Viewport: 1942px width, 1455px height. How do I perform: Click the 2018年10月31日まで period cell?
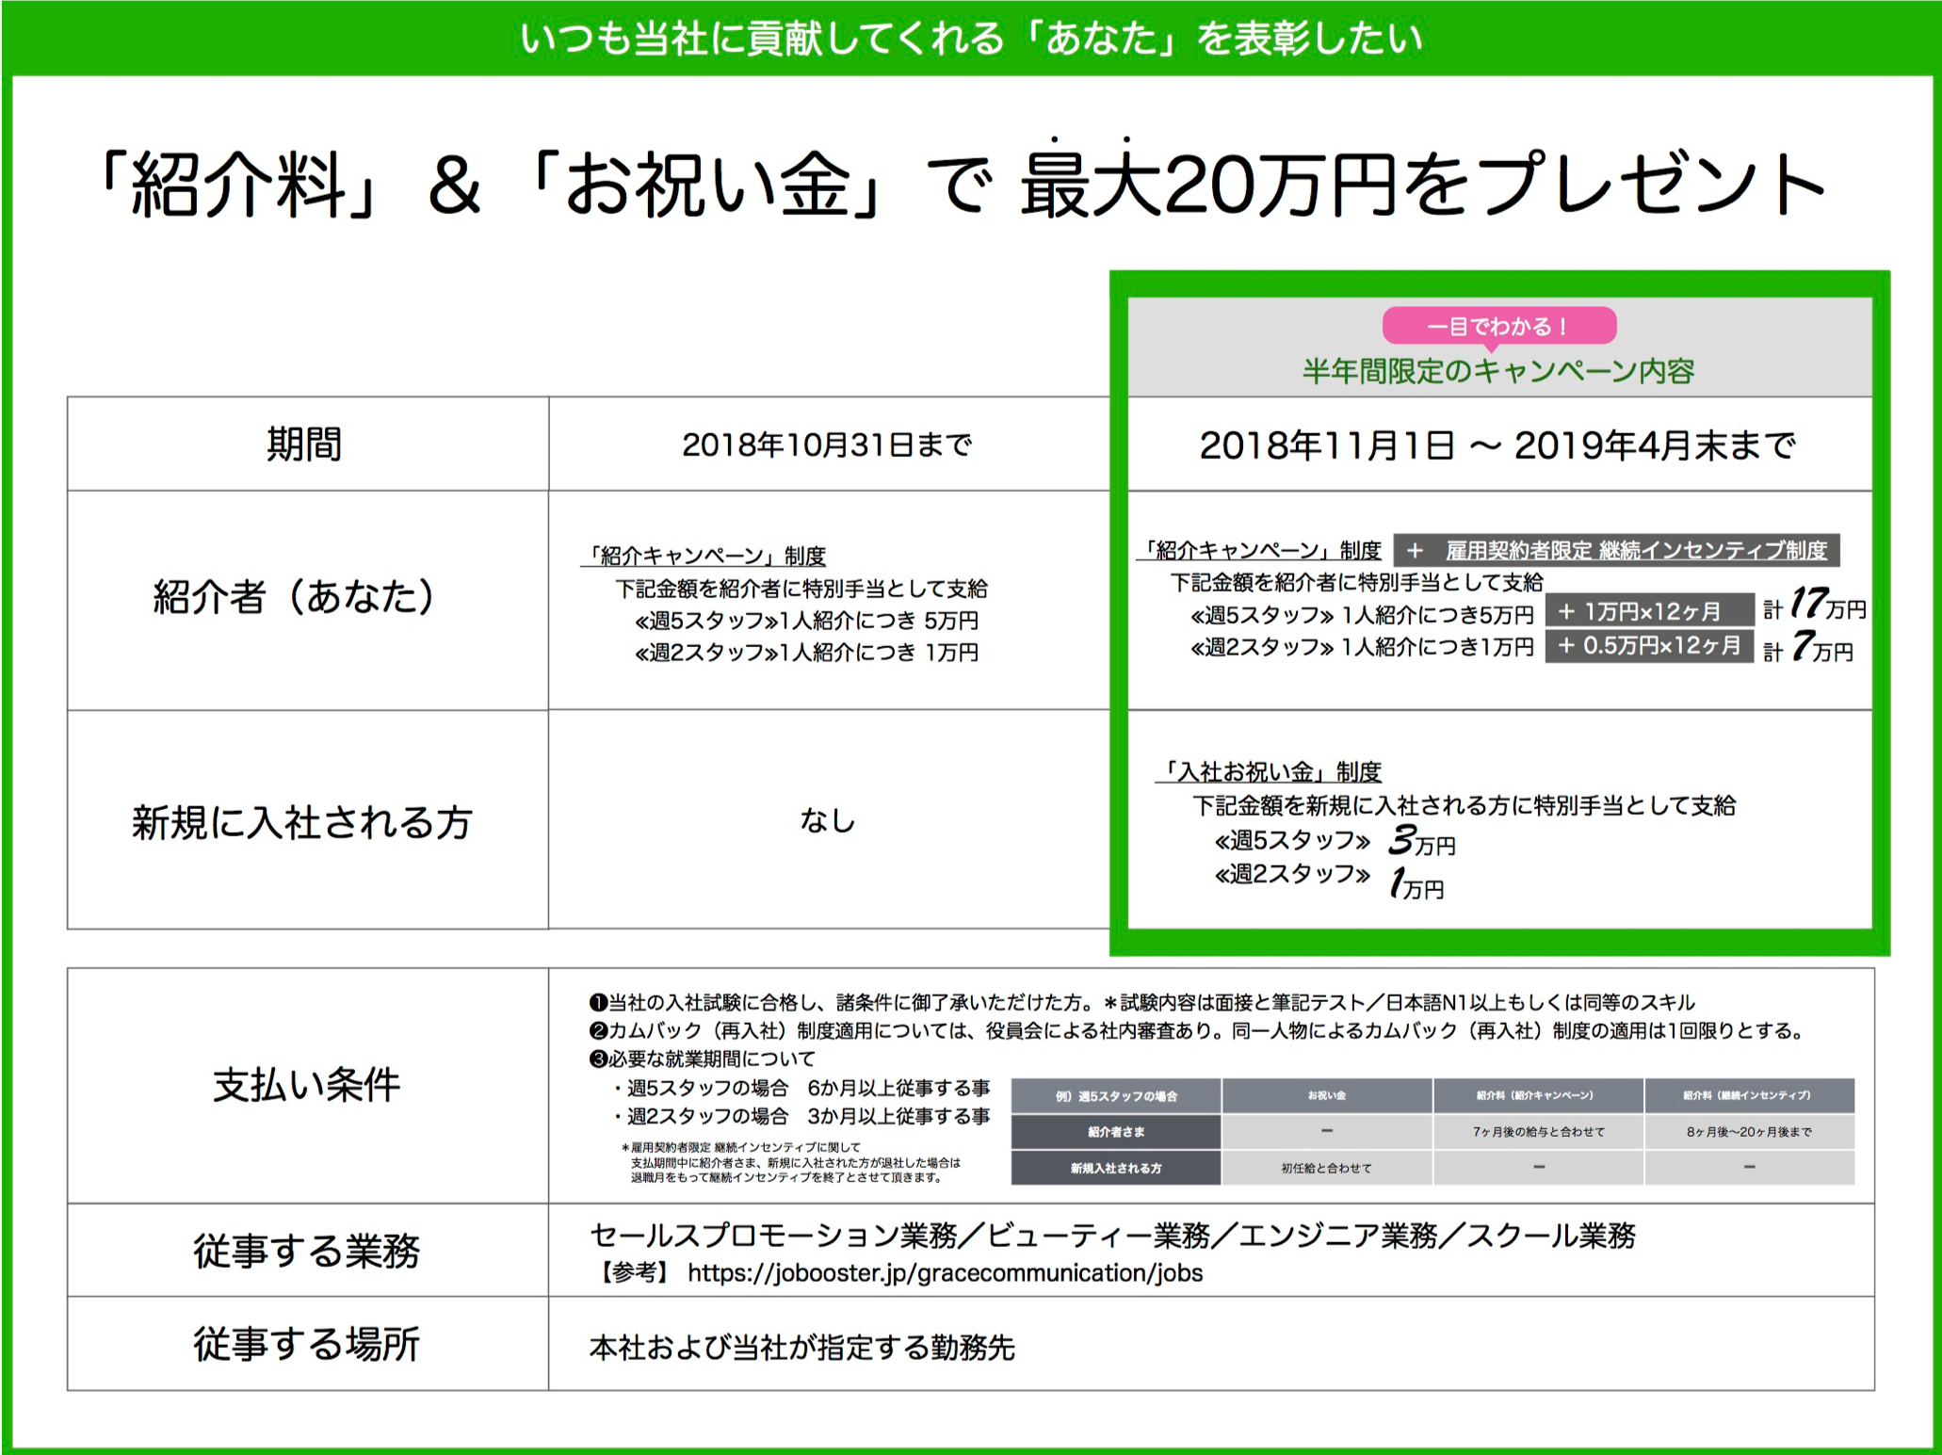pos(827,445)
